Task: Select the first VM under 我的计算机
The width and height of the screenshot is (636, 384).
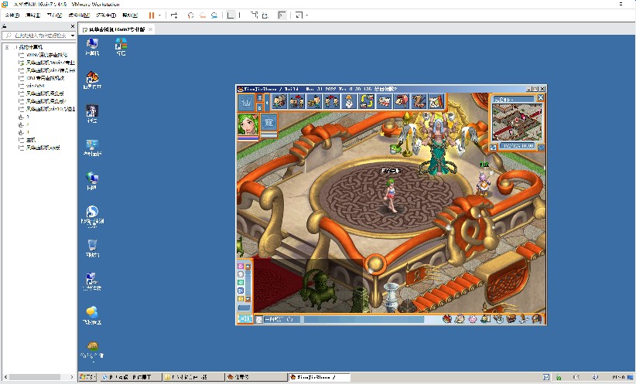Action: coord(43,55)
